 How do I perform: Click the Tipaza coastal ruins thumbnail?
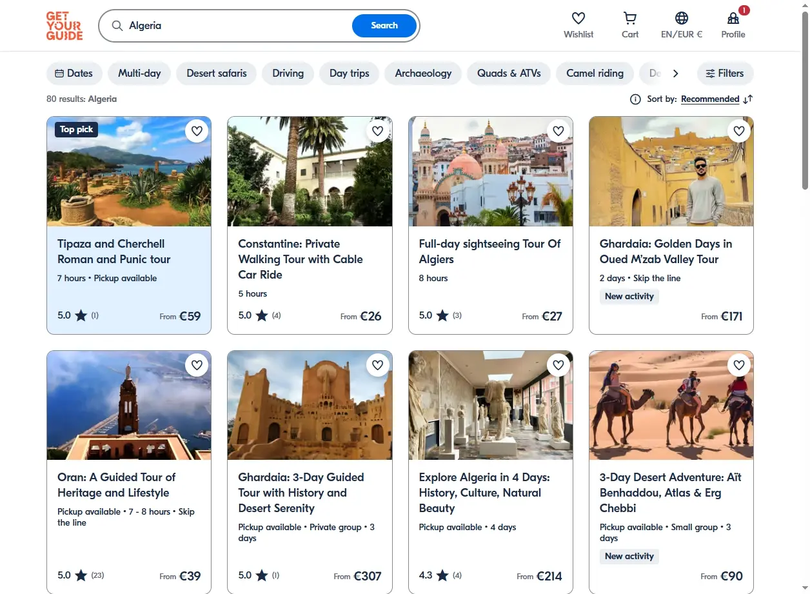tap(129, 172)
